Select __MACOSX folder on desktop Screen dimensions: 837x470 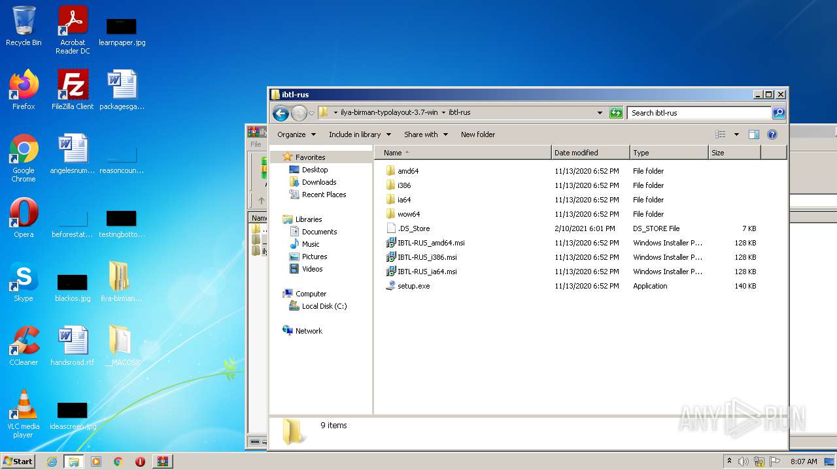(122, 346)
